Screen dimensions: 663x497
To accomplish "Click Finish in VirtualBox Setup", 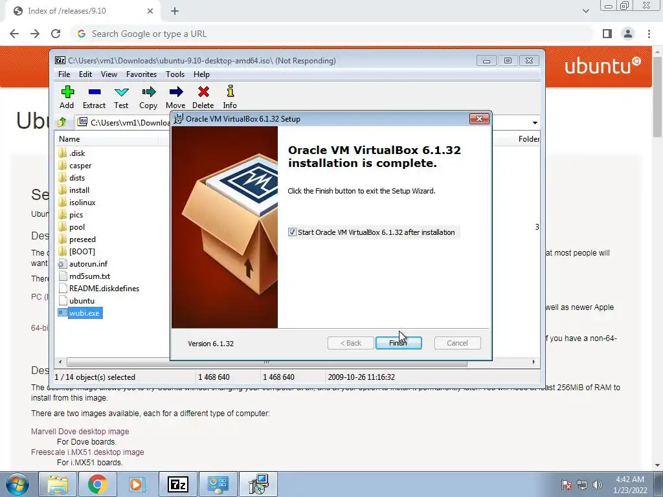I will pos(398,343).
